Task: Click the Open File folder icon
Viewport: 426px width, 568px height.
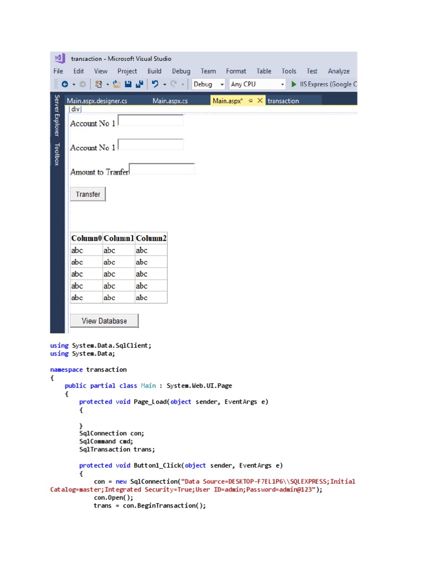Action: click(x=116, y=84)
